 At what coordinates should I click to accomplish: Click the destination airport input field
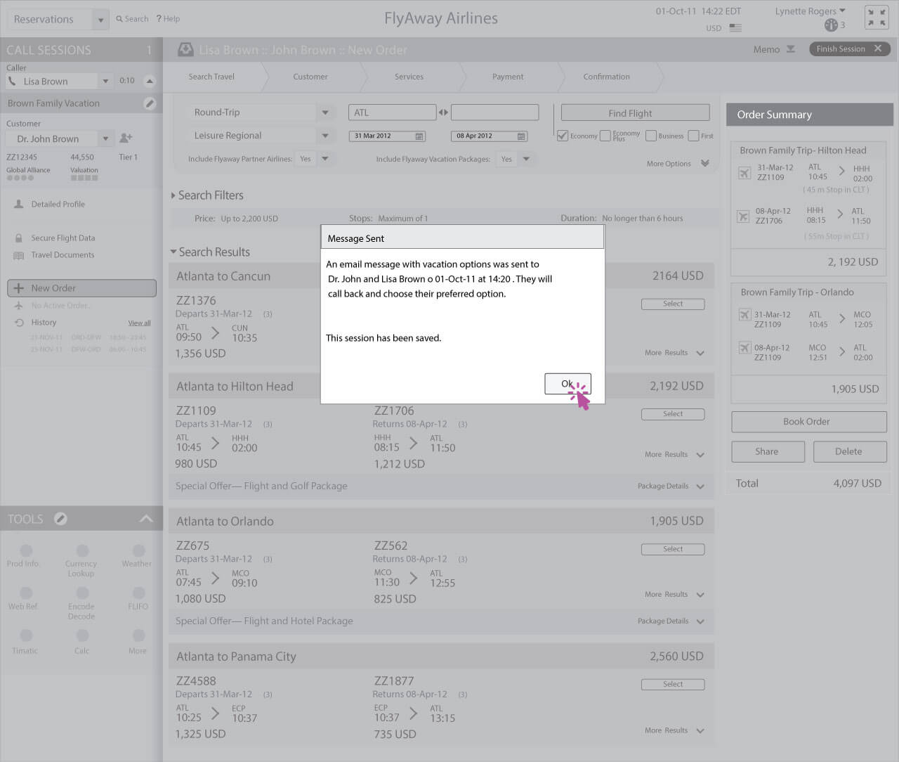tap(494, 112)
